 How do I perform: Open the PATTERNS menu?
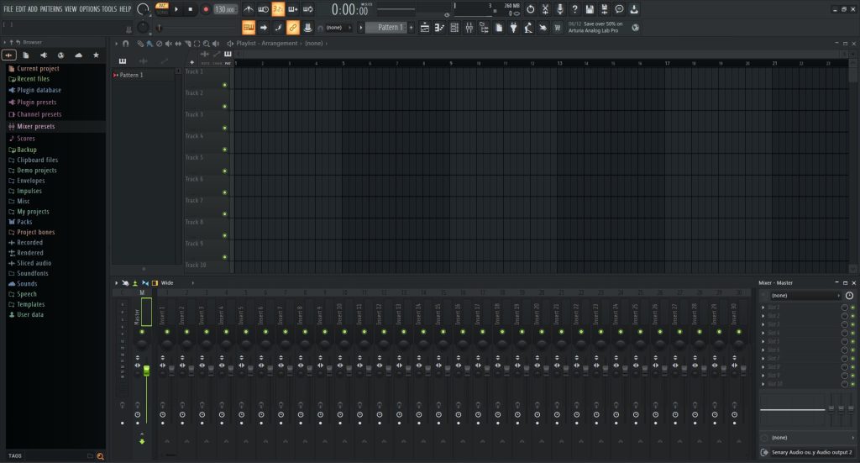(51, 8)
